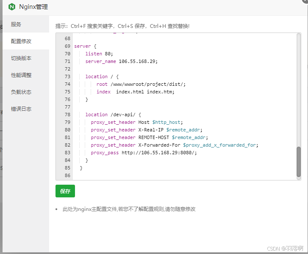Click the server block line 69
This screenshot has width=308, height=254.
tap(85, 46)
